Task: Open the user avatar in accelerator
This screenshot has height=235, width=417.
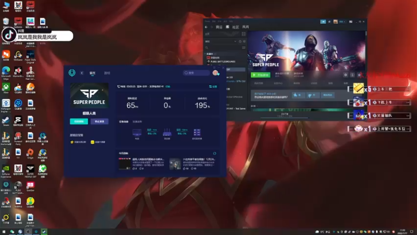Action: 216,73
